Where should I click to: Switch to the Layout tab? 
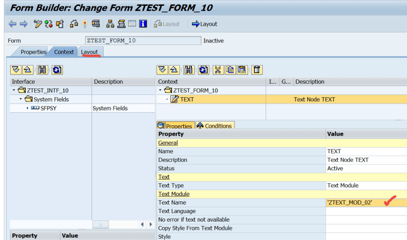tap(90, 52)
